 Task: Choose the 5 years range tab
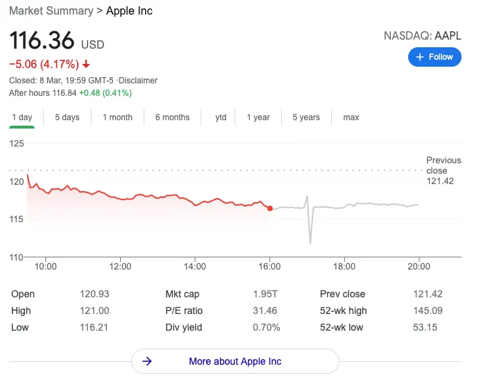tap(306, 117)
